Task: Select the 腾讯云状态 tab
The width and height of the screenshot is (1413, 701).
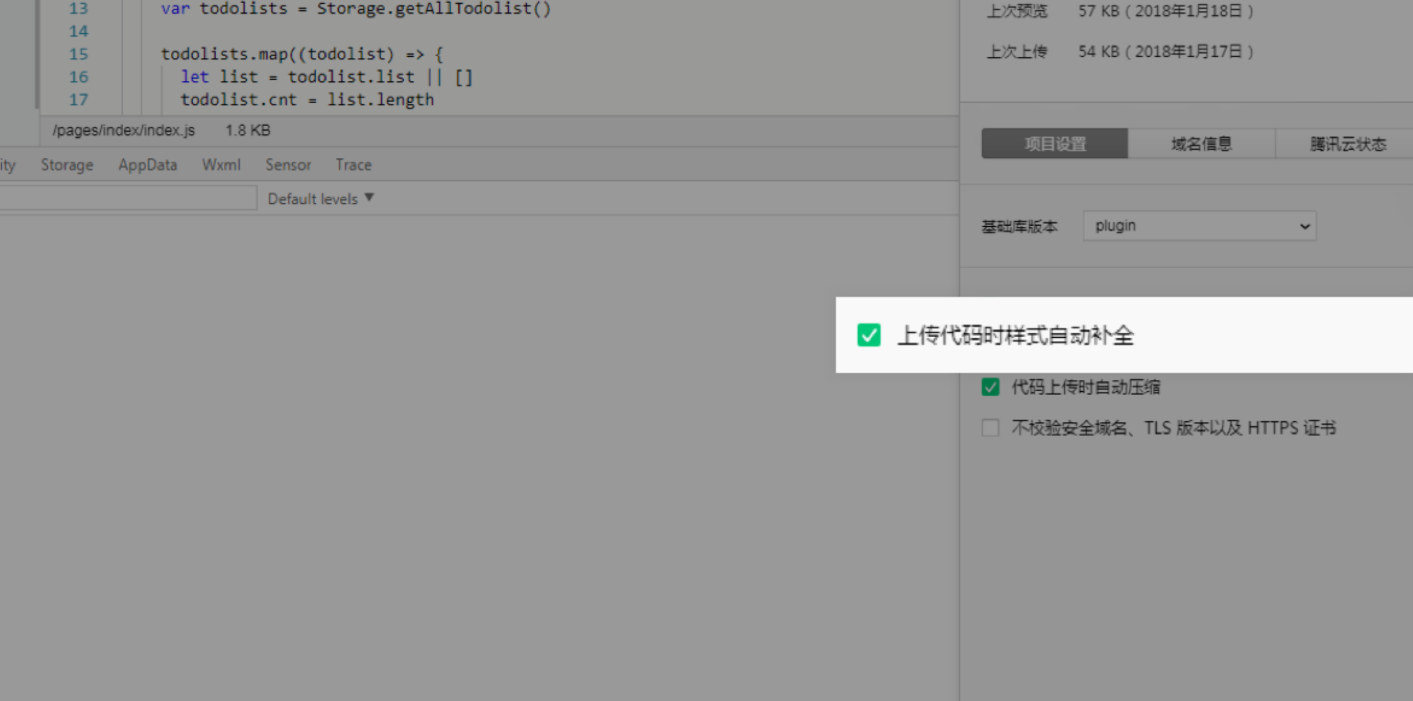Action: [1347, 144]
